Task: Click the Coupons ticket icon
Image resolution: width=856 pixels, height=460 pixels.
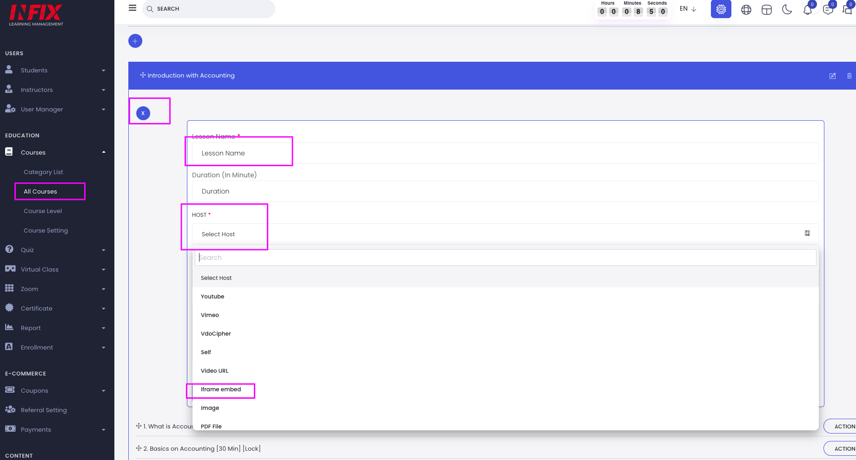Action: click(x=10, y=390)
